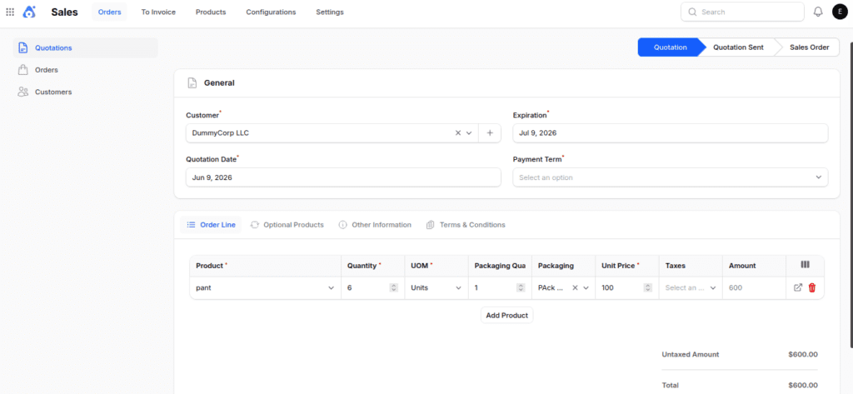Click the Amount value 600
853x394 pixels.
point(736,288)
